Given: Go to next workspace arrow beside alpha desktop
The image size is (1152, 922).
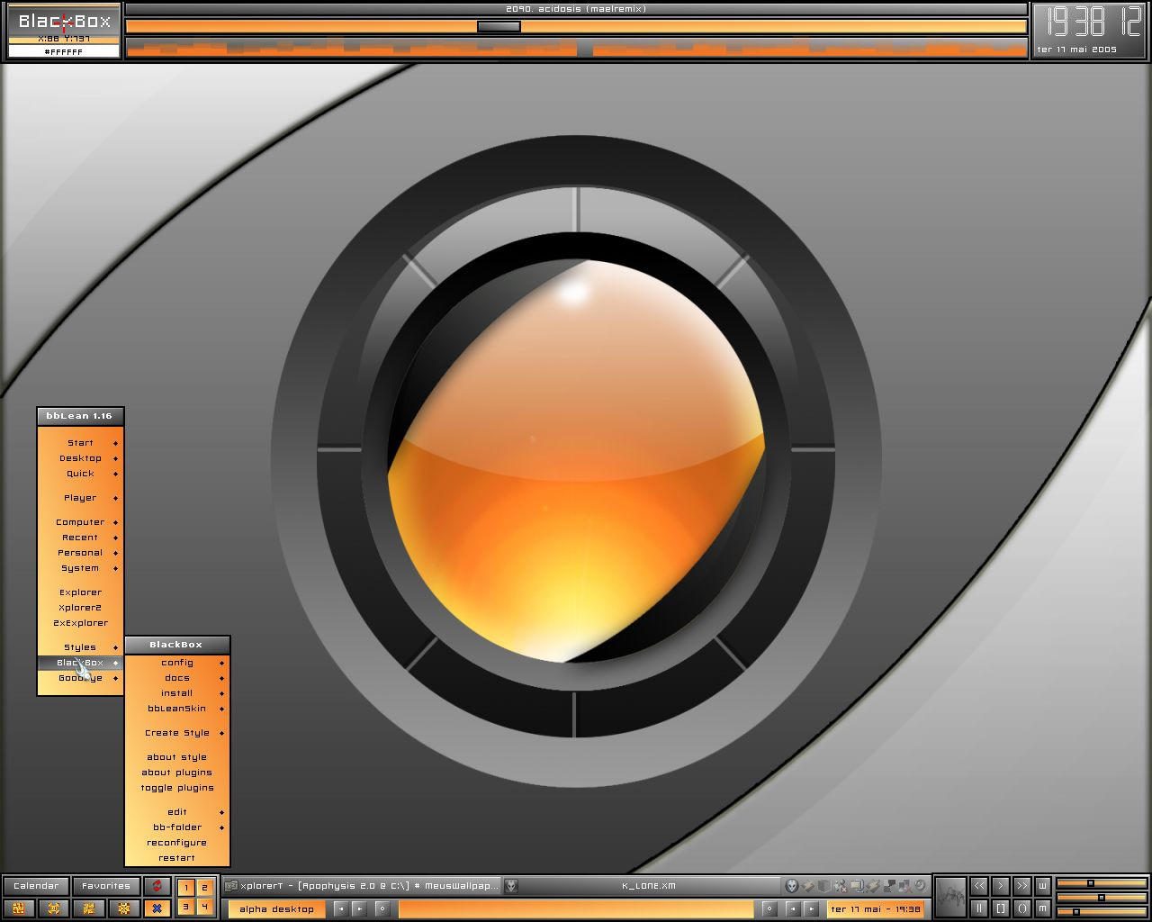Looking at the screenshot, I should point(358,908).
